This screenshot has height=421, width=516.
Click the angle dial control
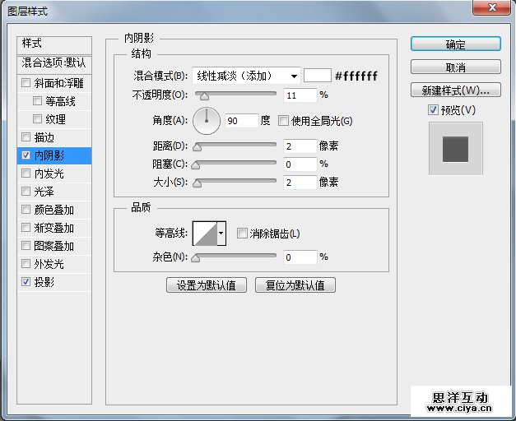(x=207, y=121)
